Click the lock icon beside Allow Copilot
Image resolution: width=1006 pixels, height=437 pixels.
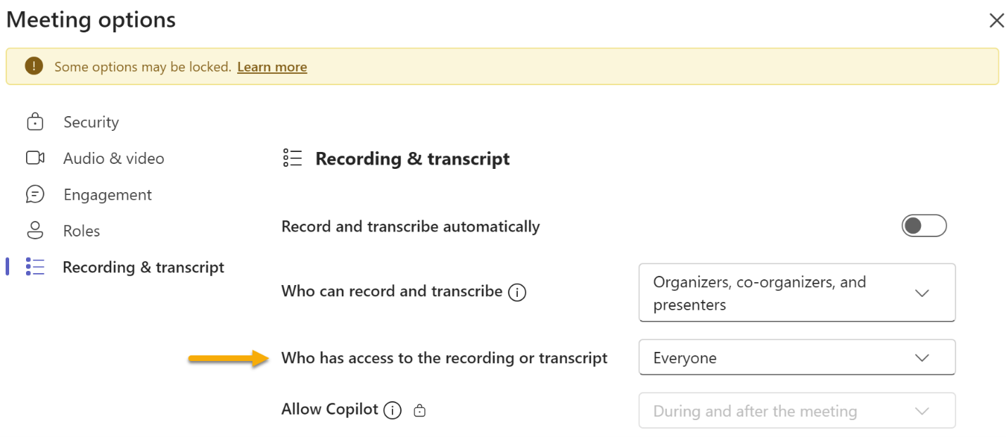pyautogui.click(x=419, y=410)
